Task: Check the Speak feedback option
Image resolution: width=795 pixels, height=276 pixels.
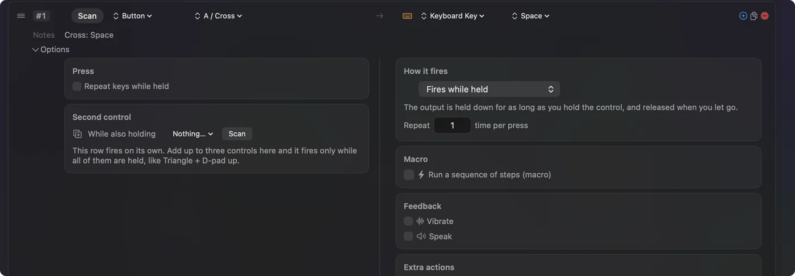Action: [x=408, y=236]
